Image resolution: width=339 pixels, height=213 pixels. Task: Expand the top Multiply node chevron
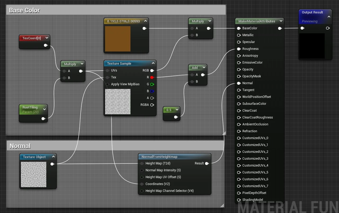tap(210, 21)
